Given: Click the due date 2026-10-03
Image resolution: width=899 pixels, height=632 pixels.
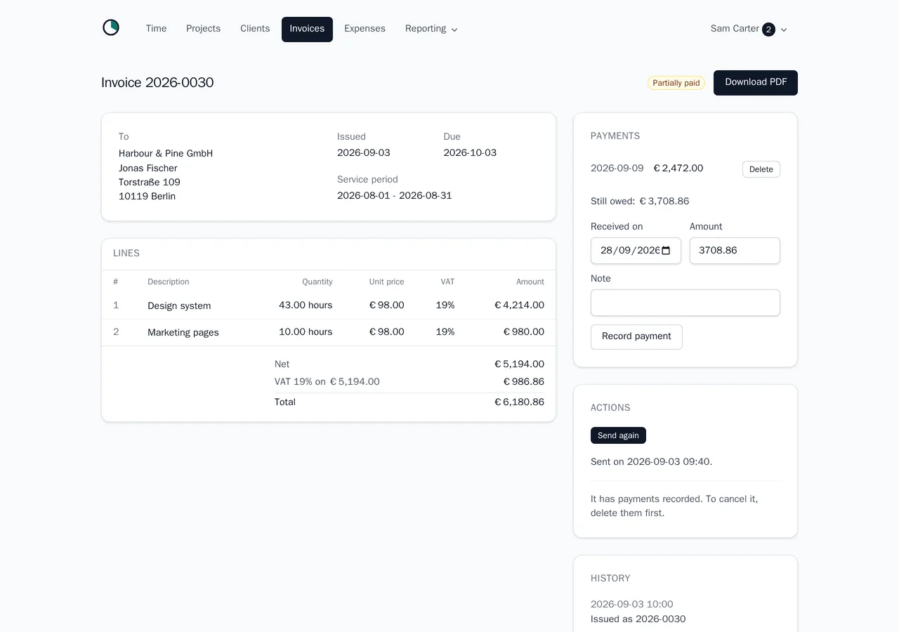Looking at the screenshot, I should point(470,153).
